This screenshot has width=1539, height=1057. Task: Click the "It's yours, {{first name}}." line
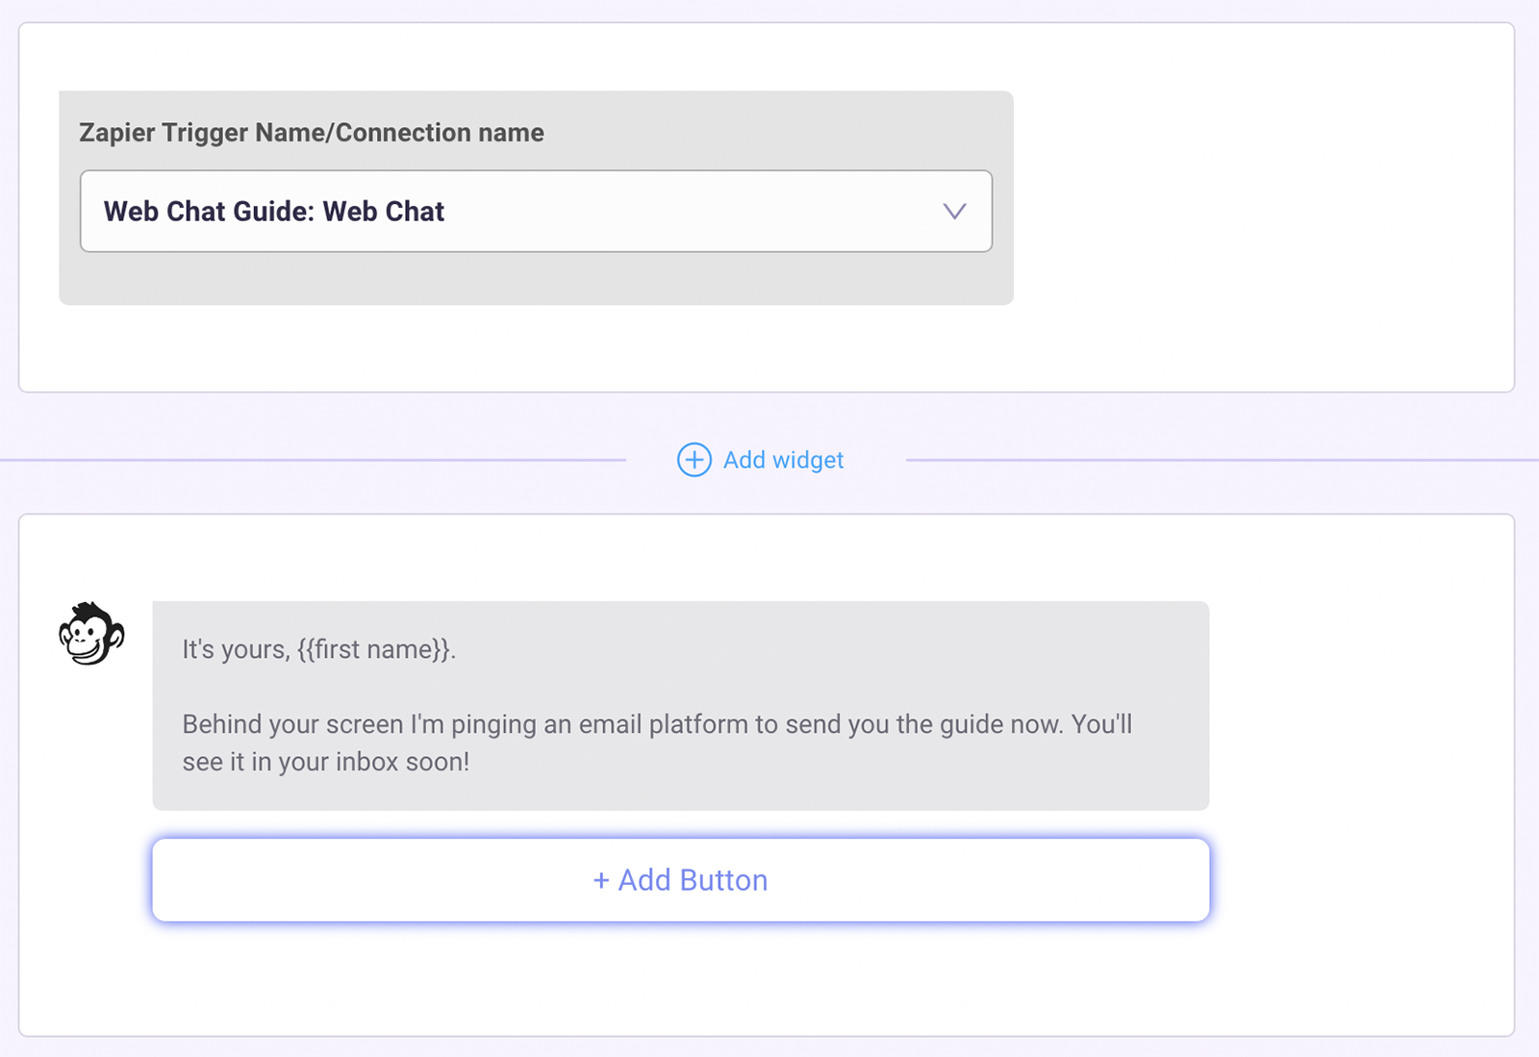[x=318, y=649]
